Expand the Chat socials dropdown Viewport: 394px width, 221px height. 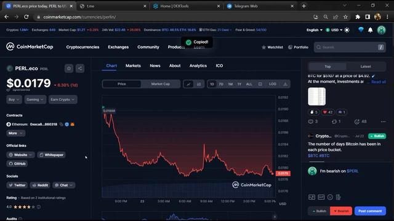tap(64, 185)
